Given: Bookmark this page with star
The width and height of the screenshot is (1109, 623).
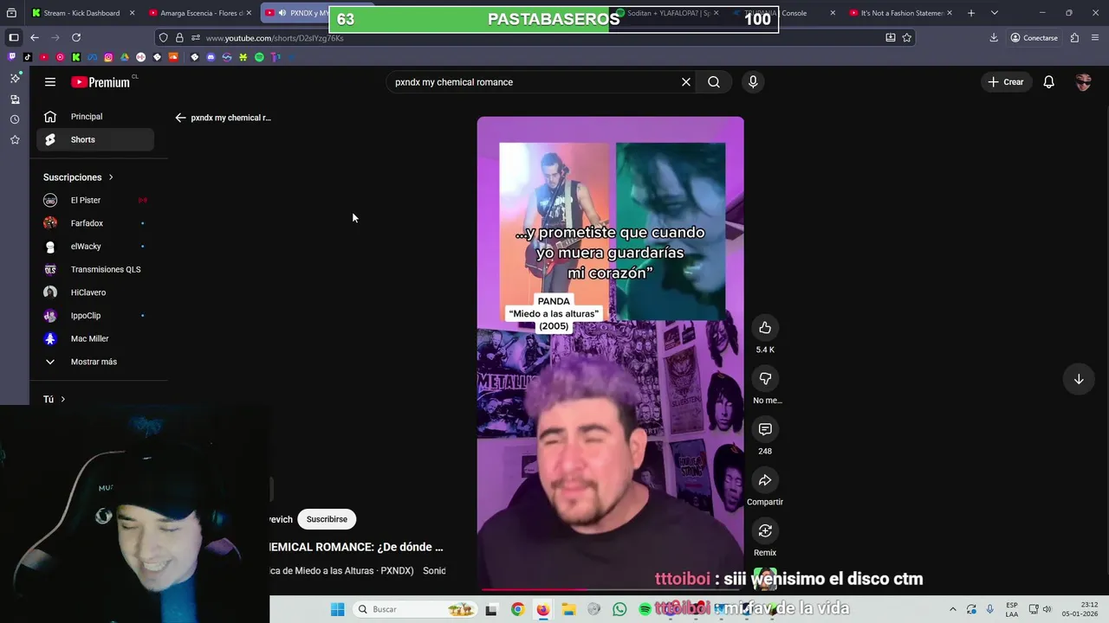Looking at the screenshot, I should 907,37.
